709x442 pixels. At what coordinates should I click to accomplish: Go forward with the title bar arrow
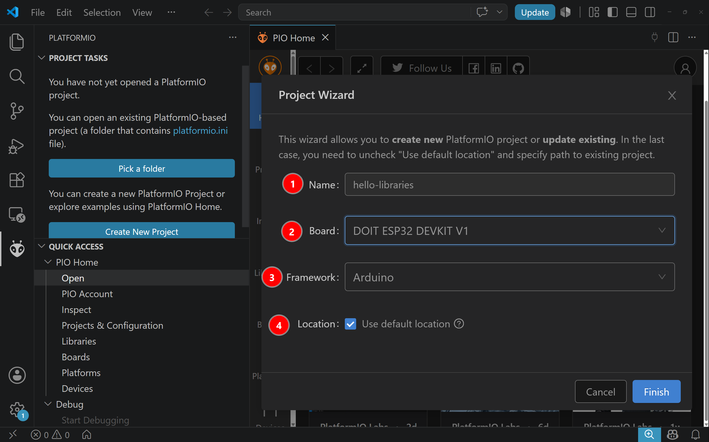pyautogui.click(x=227, y=12)
